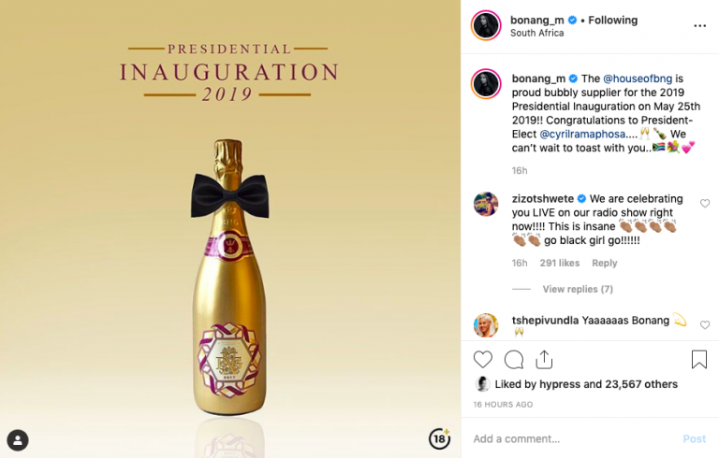719x458 pixels.
Task: Save the post with the bookmark icon
Action: (698, 360)
